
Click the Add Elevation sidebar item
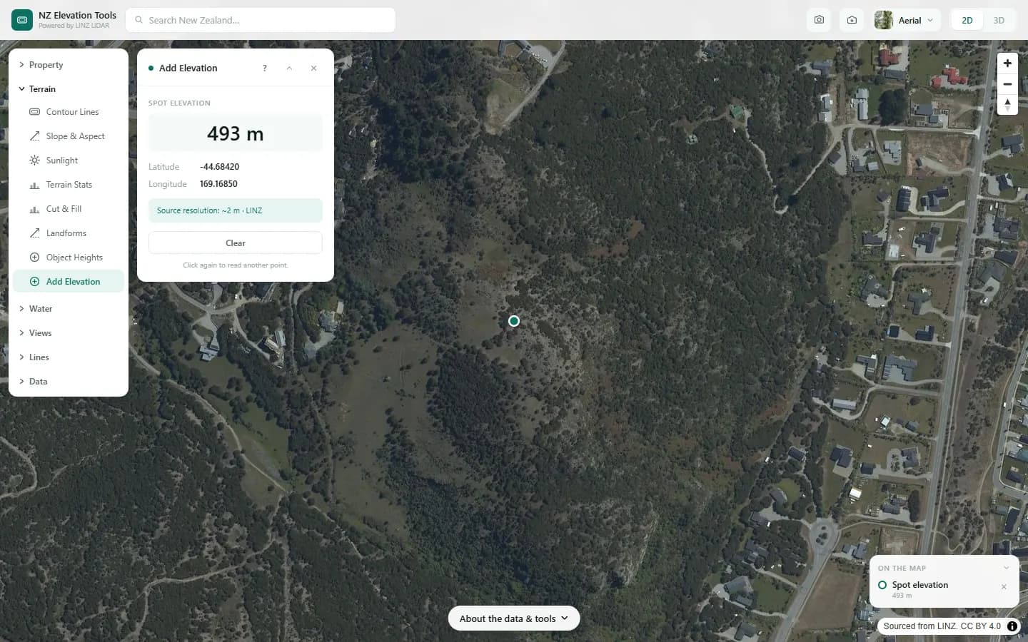(x=69, y=282)
